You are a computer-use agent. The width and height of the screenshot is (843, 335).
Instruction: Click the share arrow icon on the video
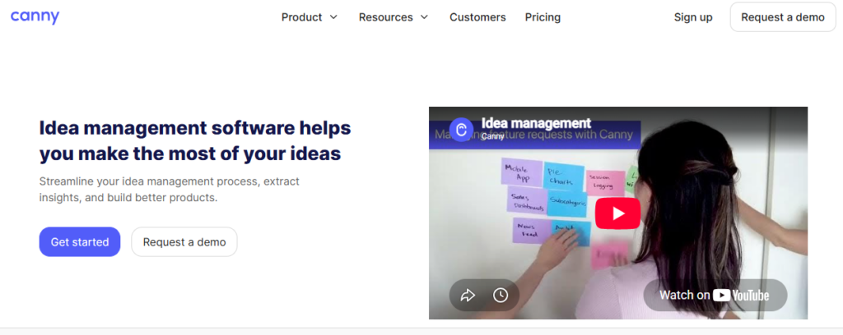point(468,295)
